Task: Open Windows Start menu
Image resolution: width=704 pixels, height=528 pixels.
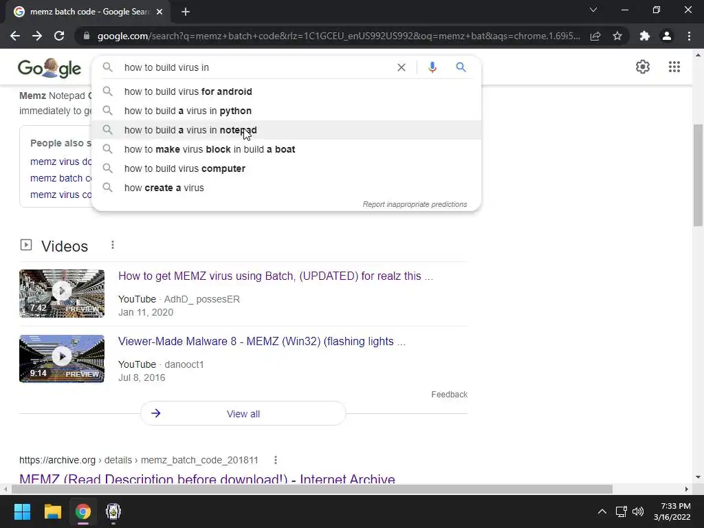Action: (22, 511)
